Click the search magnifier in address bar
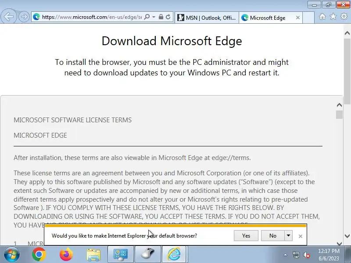The width and height of the screenshot is (351, 263). coord(147,17)
